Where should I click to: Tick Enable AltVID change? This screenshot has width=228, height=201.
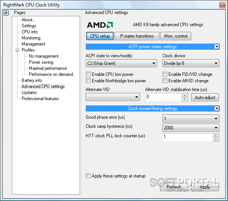click(x=165, y=80)
